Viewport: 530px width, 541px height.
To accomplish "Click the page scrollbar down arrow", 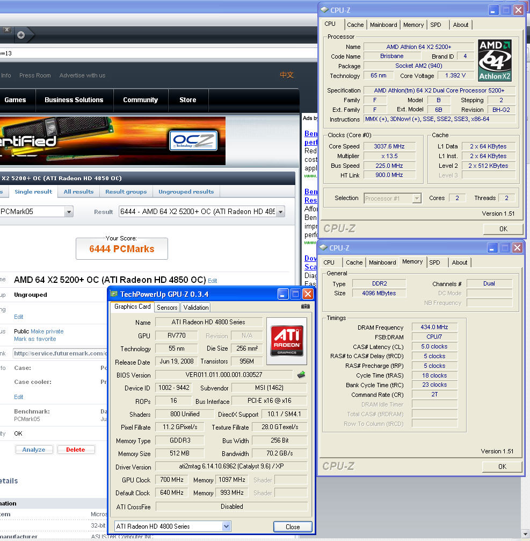I will point(526,533).
